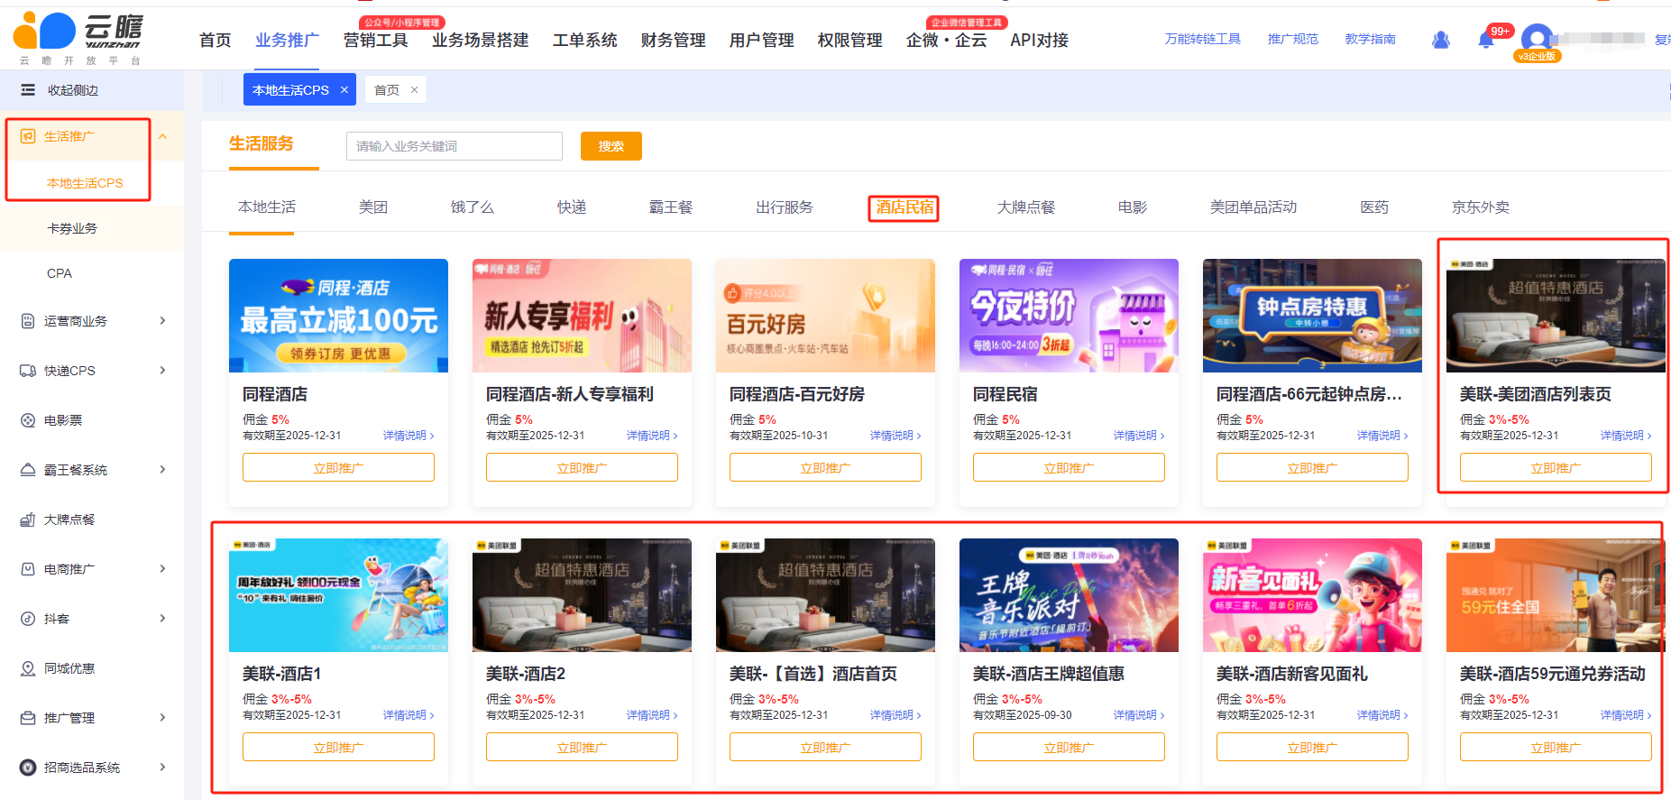Close the 首页 tab with X

pyautogui.click(x=414, y=90)
